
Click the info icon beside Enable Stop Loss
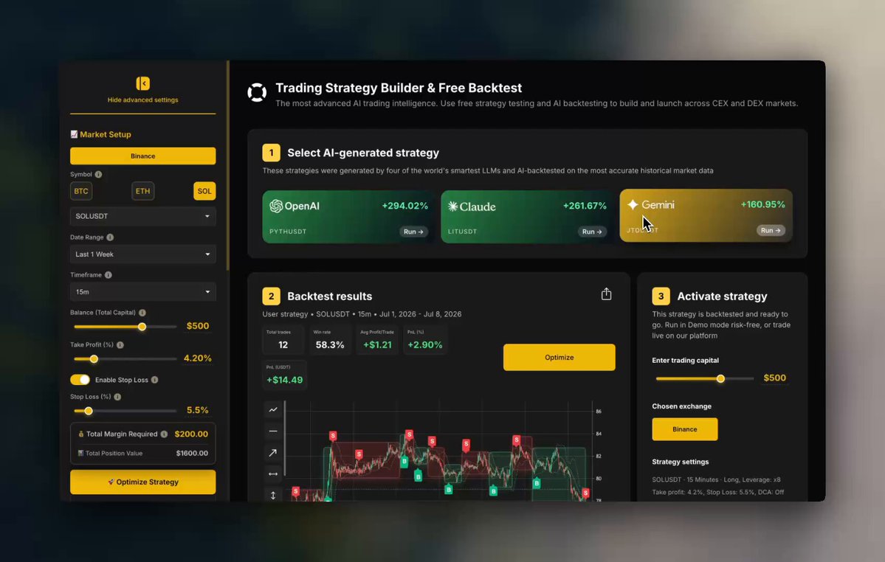tap(155, 380)
